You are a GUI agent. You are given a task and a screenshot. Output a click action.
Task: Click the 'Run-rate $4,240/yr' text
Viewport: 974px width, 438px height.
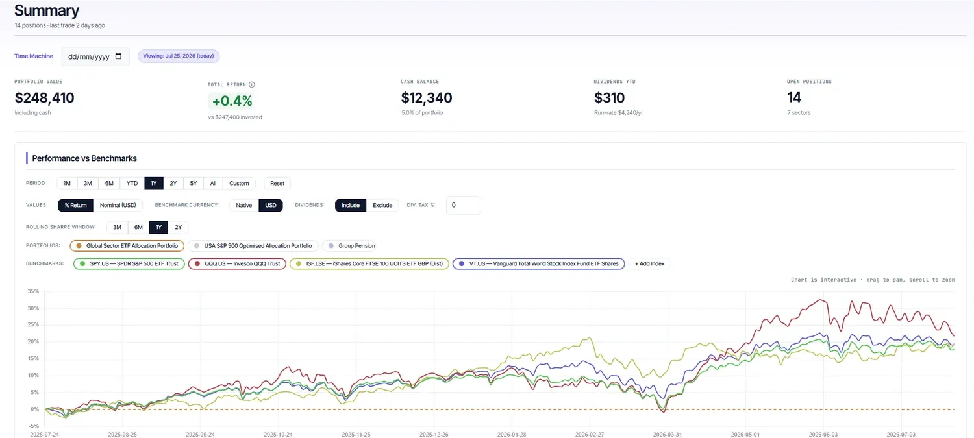click(618, 113)
